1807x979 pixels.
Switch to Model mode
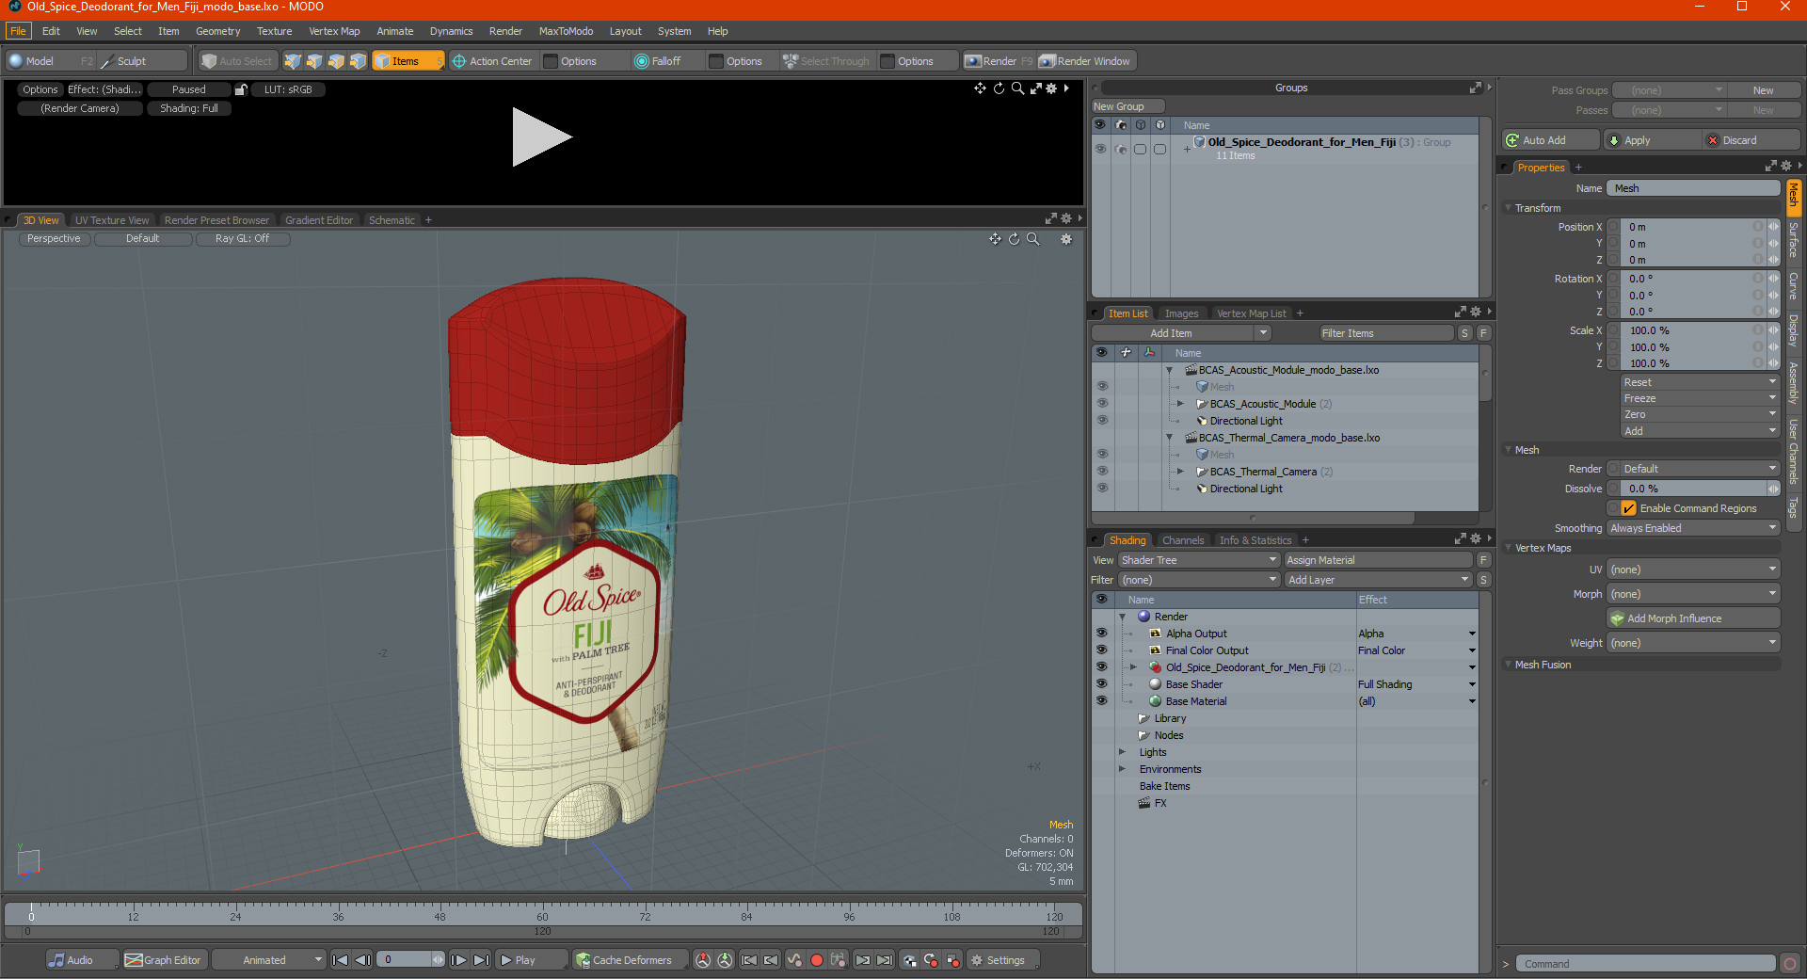[50, 61]
